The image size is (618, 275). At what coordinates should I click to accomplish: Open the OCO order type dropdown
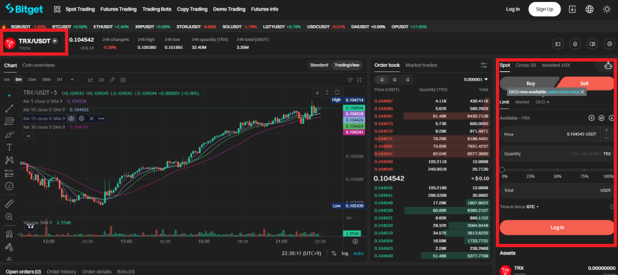tap(542, 102)
